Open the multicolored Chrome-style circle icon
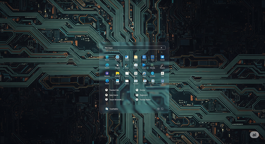 tap(144, 73)
